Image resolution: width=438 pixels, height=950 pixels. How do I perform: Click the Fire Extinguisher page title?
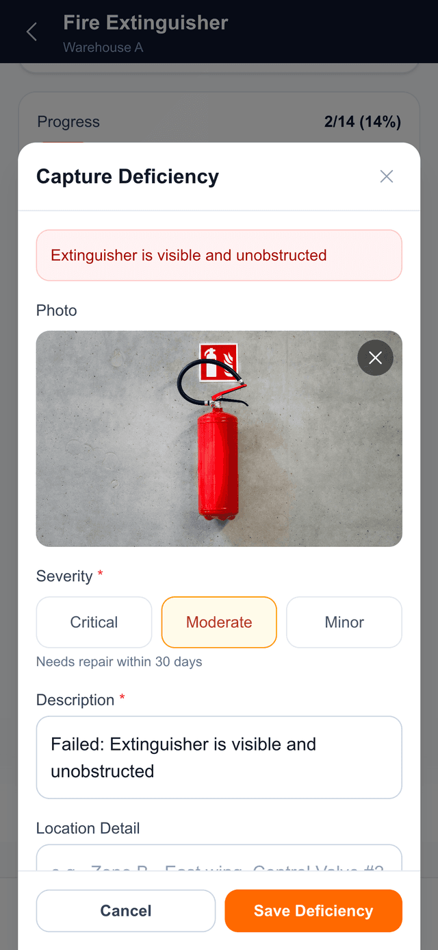(146, 23)
